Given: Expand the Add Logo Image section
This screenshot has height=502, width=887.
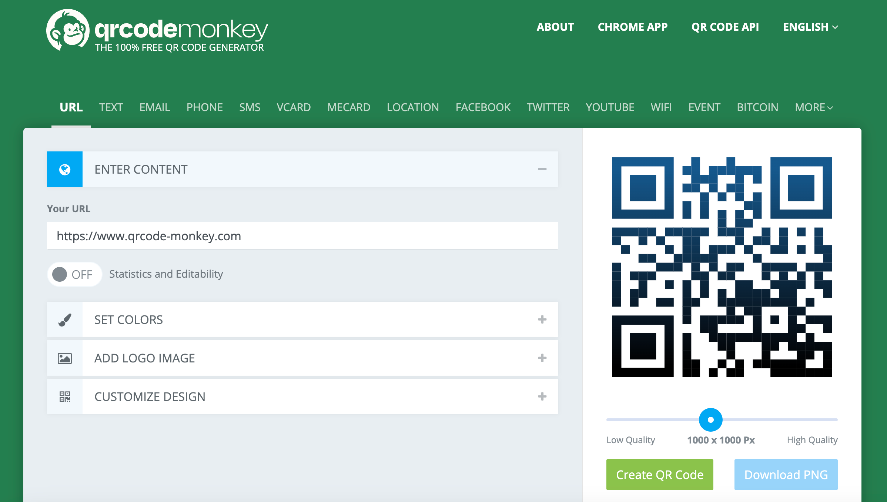Looking at the screenshot, I should [542, 358].
